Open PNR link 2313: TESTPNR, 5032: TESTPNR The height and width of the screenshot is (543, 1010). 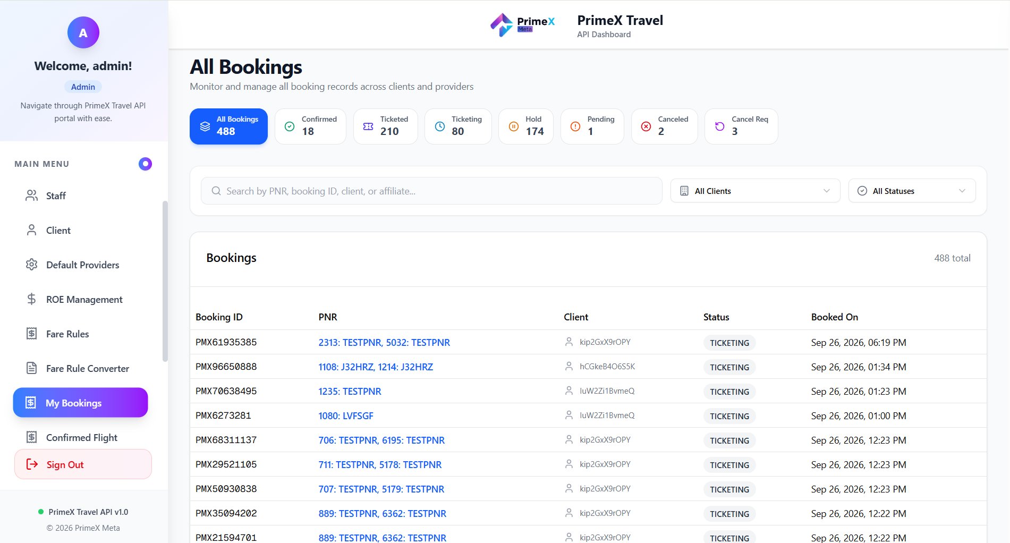pyautogui.click(x=384, y=343)
